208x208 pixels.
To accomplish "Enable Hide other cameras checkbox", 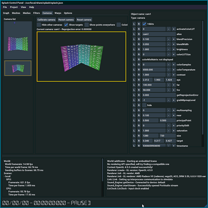I will click(x=39, y=25).
